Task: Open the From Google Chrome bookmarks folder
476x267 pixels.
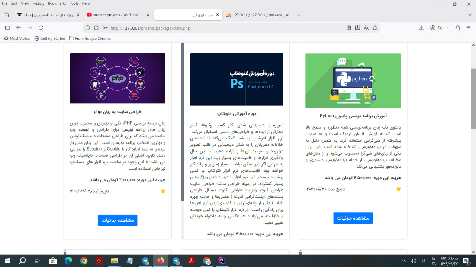Action: click(x=90, y=39)
